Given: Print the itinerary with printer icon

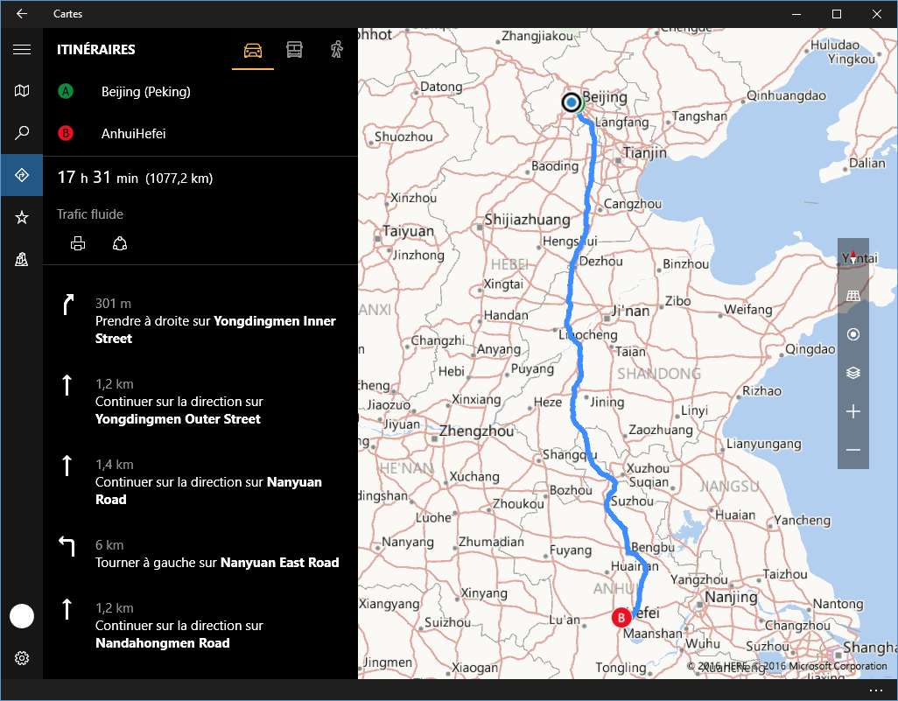Looking at the screenshot, I should (78, 244).
